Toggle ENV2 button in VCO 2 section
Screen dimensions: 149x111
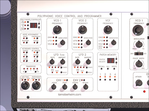point(82,37)
